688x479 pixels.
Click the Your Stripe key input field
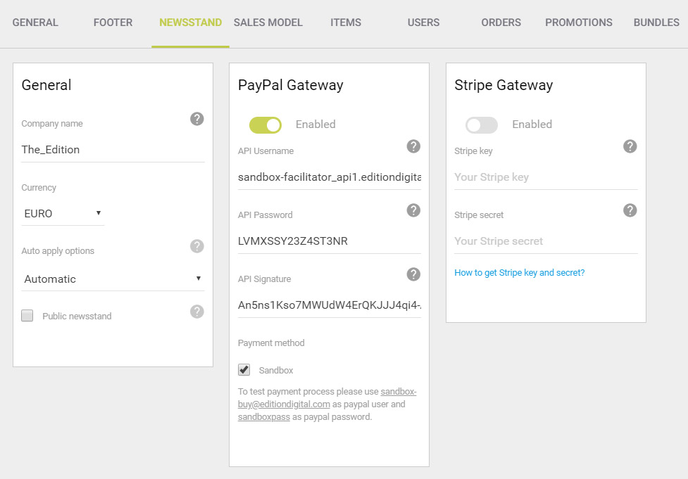coord(546,177)
